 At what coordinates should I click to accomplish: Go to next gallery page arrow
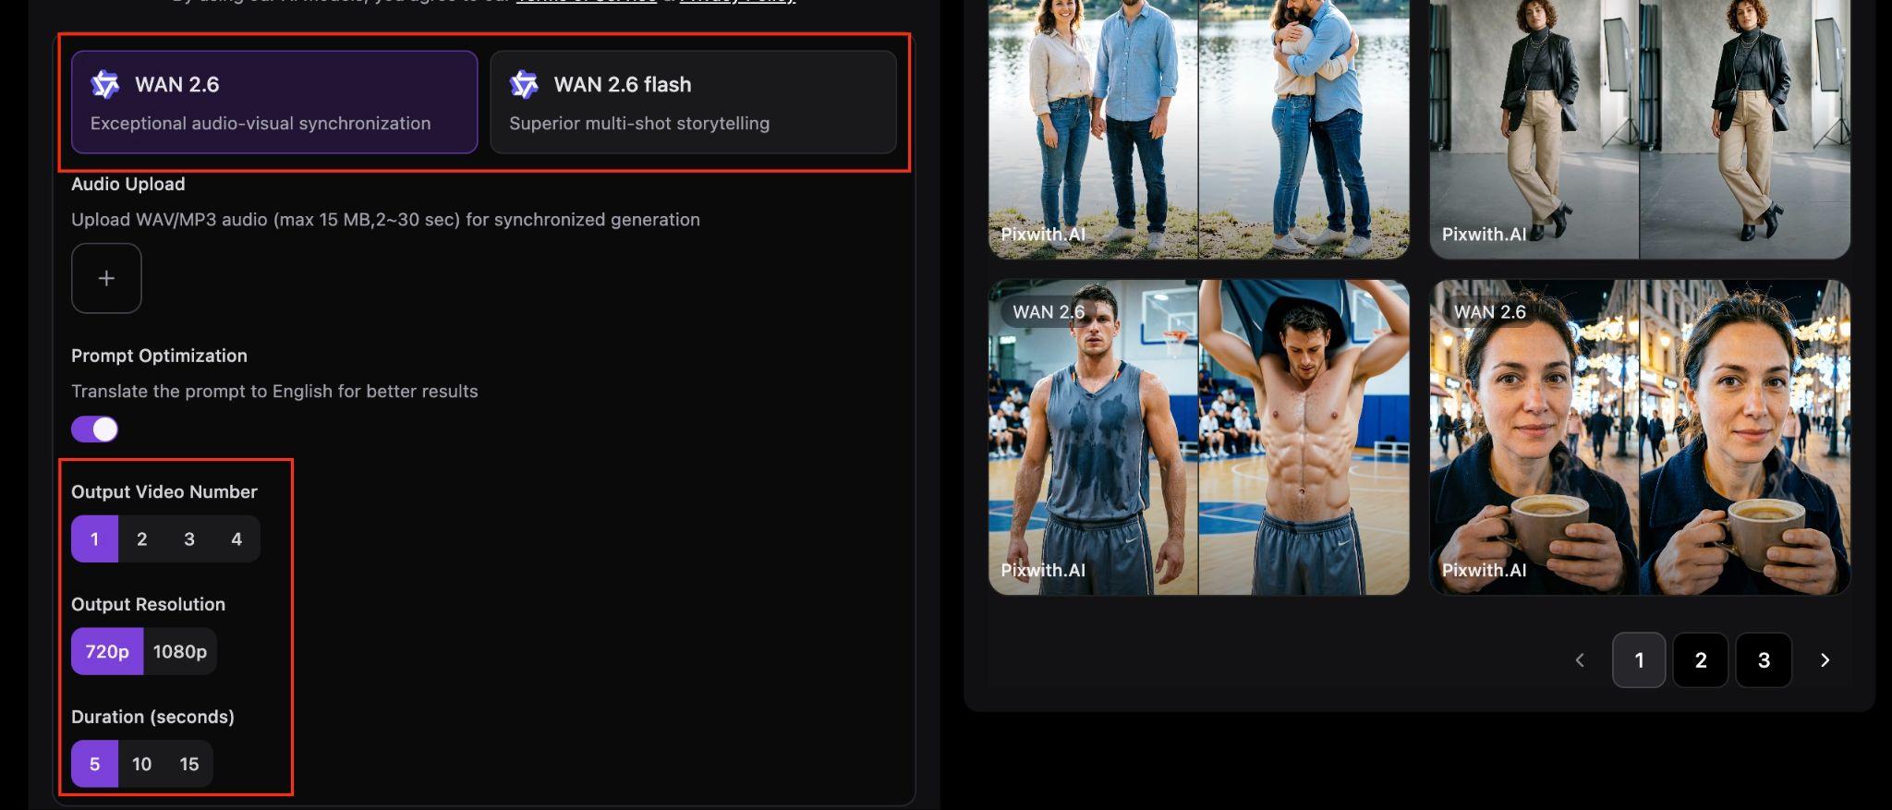coord(1825,660)
